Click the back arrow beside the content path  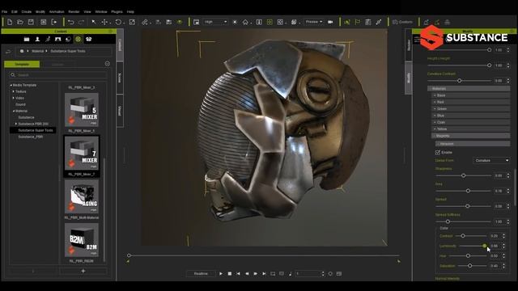coord(8,52)
